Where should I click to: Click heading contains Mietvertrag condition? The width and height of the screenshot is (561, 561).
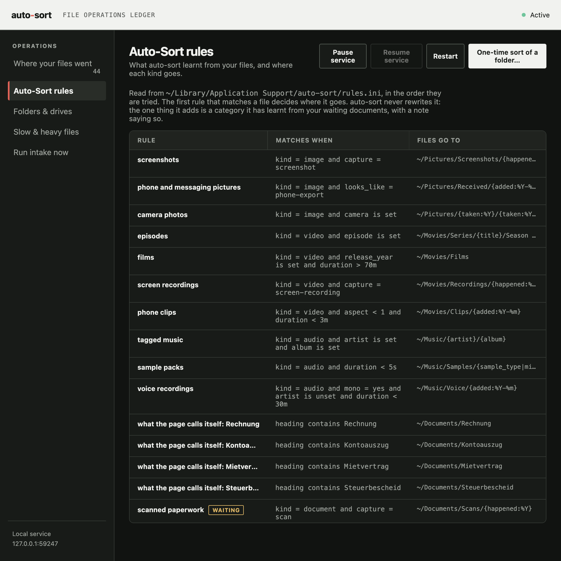[x=332, y=466]
